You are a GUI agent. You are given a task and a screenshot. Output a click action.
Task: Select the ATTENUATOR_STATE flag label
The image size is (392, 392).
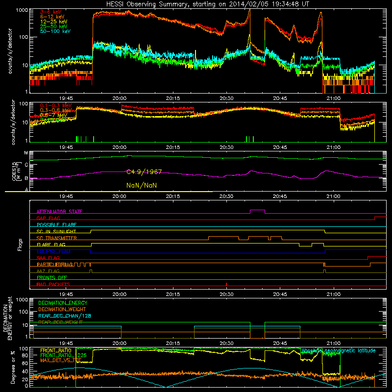(x=59, y=212)
